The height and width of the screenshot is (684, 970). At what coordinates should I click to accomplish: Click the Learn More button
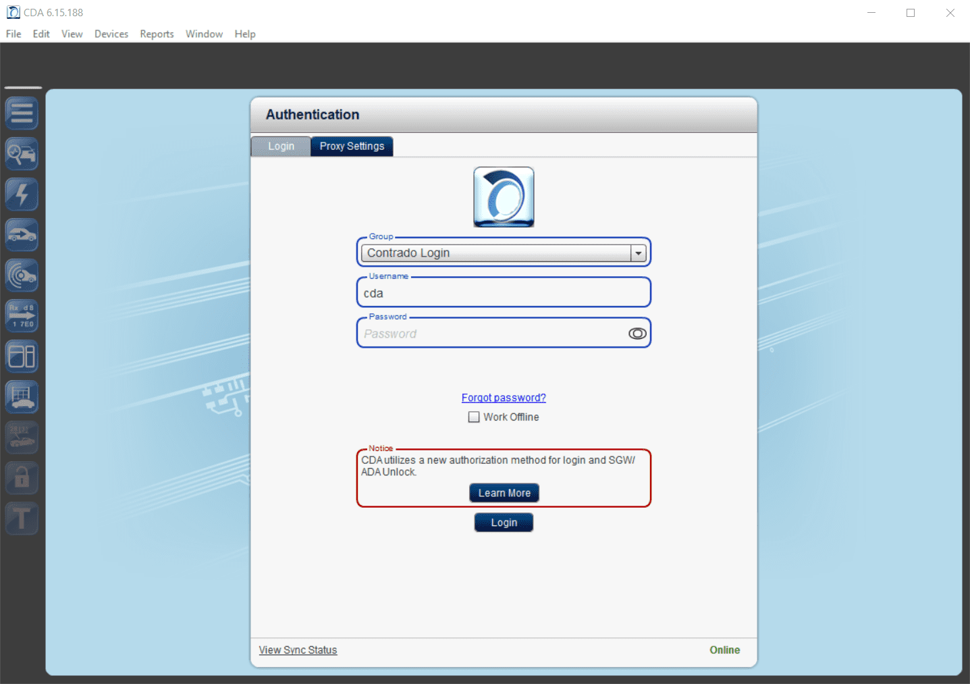tap(504, 493)
